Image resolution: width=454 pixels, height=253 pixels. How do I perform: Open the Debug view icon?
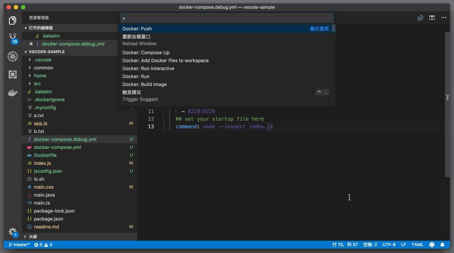click(x=13, y=56)
